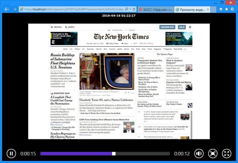This screenshot has width=238, height=163.
Task: Click Exporter of Oil and Bigotry column
Action: pos(179,82)
